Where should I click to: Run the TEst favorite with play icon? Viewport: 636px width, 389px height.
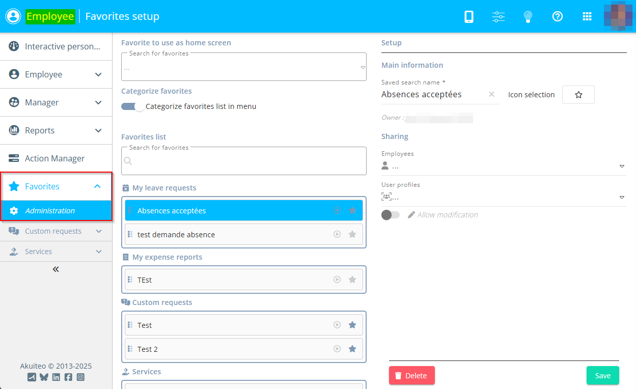(x=337, y=280)
